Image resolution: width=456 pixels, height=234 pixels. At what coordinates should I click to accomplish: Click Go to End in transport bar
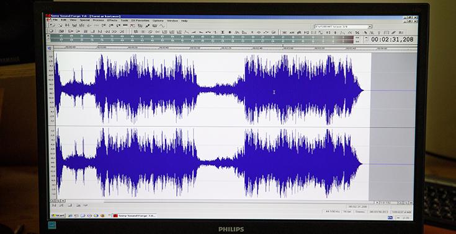point(122,31)
